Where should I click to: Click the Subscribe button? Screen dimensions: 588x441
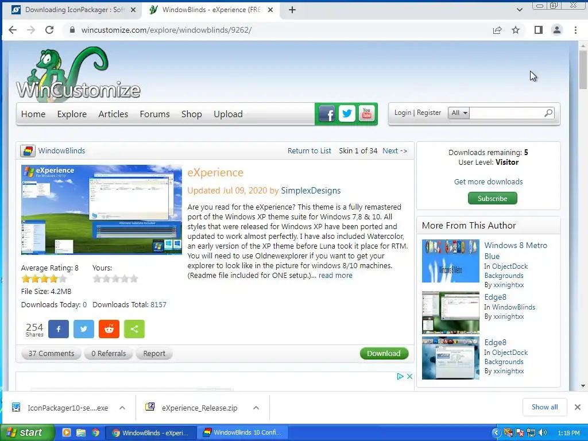[492, 198]
